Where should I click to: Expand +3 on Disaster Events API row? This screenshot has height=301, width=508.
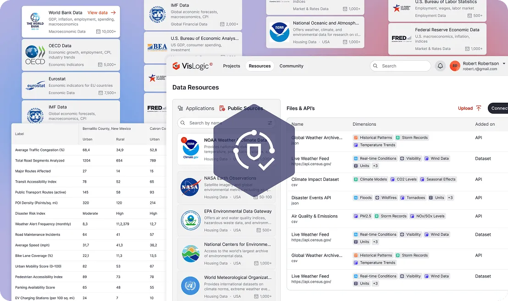coord(450,197)
